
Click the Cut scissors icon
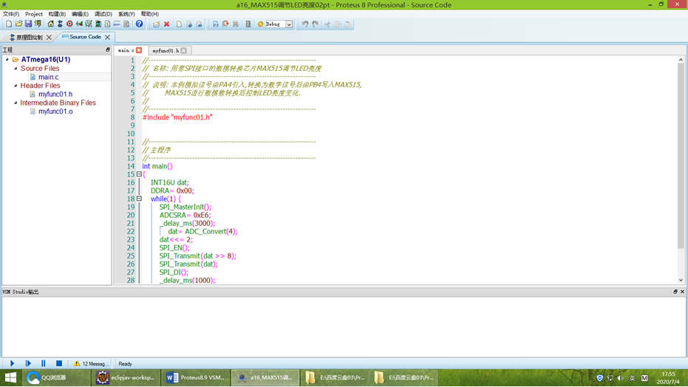(327, 24)
